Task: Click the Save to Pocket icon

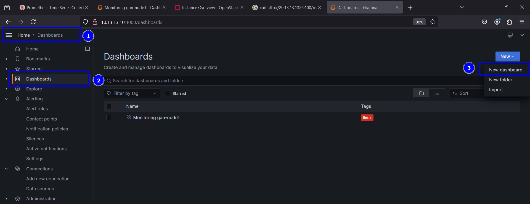Action: click(x=484, y=22)
